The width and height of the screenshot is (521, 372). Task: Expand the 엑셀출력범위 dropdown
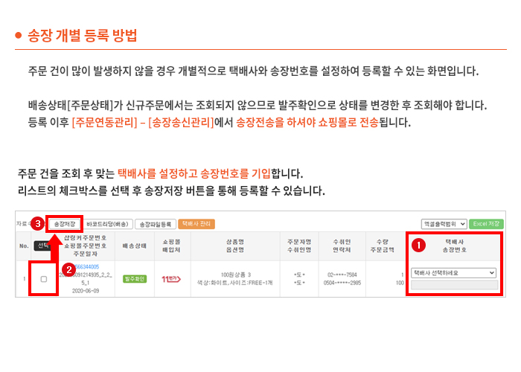tap(444, 223)
